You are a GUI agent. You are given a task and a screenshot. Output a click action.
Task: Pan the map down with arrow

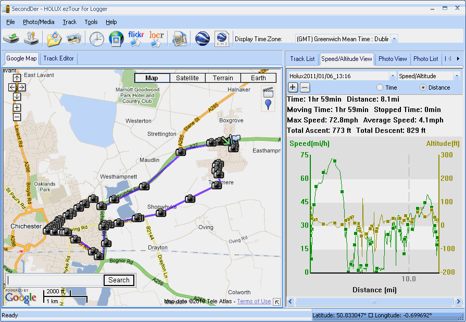(17, 96)
